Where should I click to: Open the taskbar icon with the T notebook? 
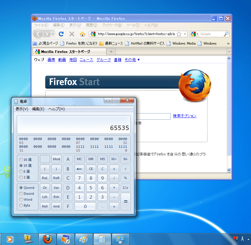pos(28,239)
